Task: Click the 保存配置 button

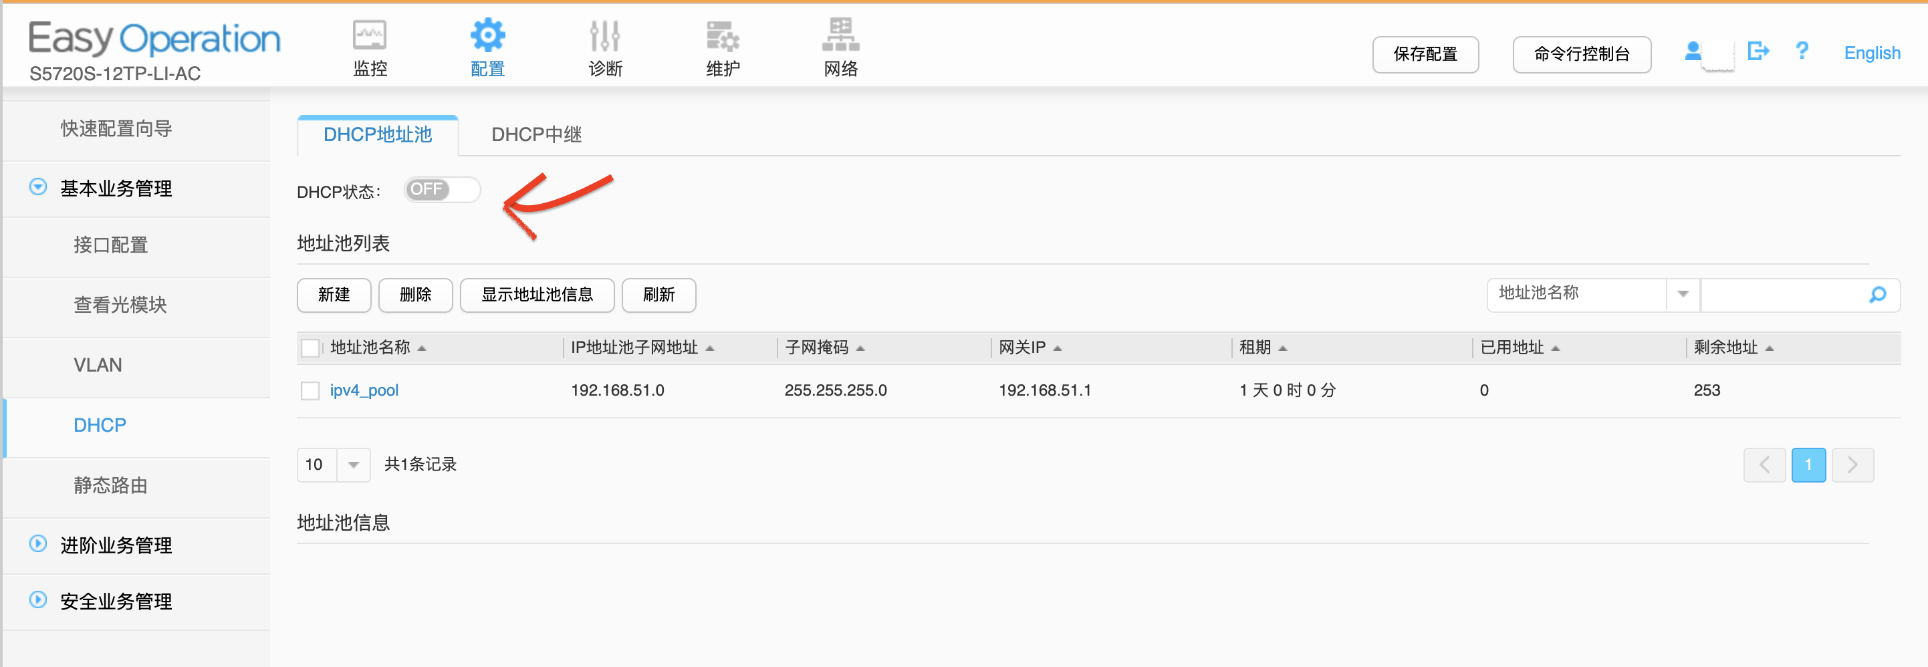Action: [1425, 54]
